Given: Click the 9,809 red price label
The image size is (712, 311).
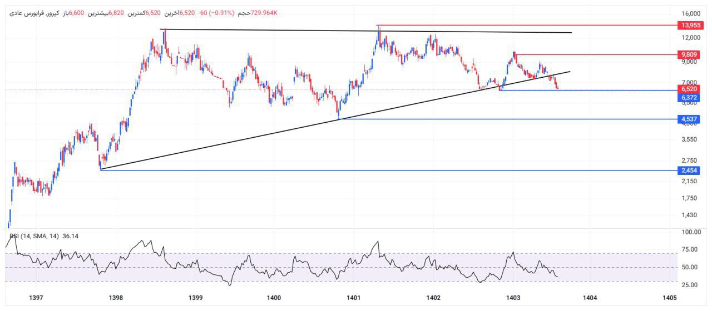Looking at the screenshot, I should point(689,54).
